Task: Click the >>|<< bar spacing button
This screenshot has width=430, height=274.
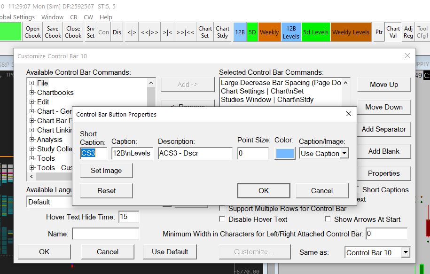Action: 185,32
